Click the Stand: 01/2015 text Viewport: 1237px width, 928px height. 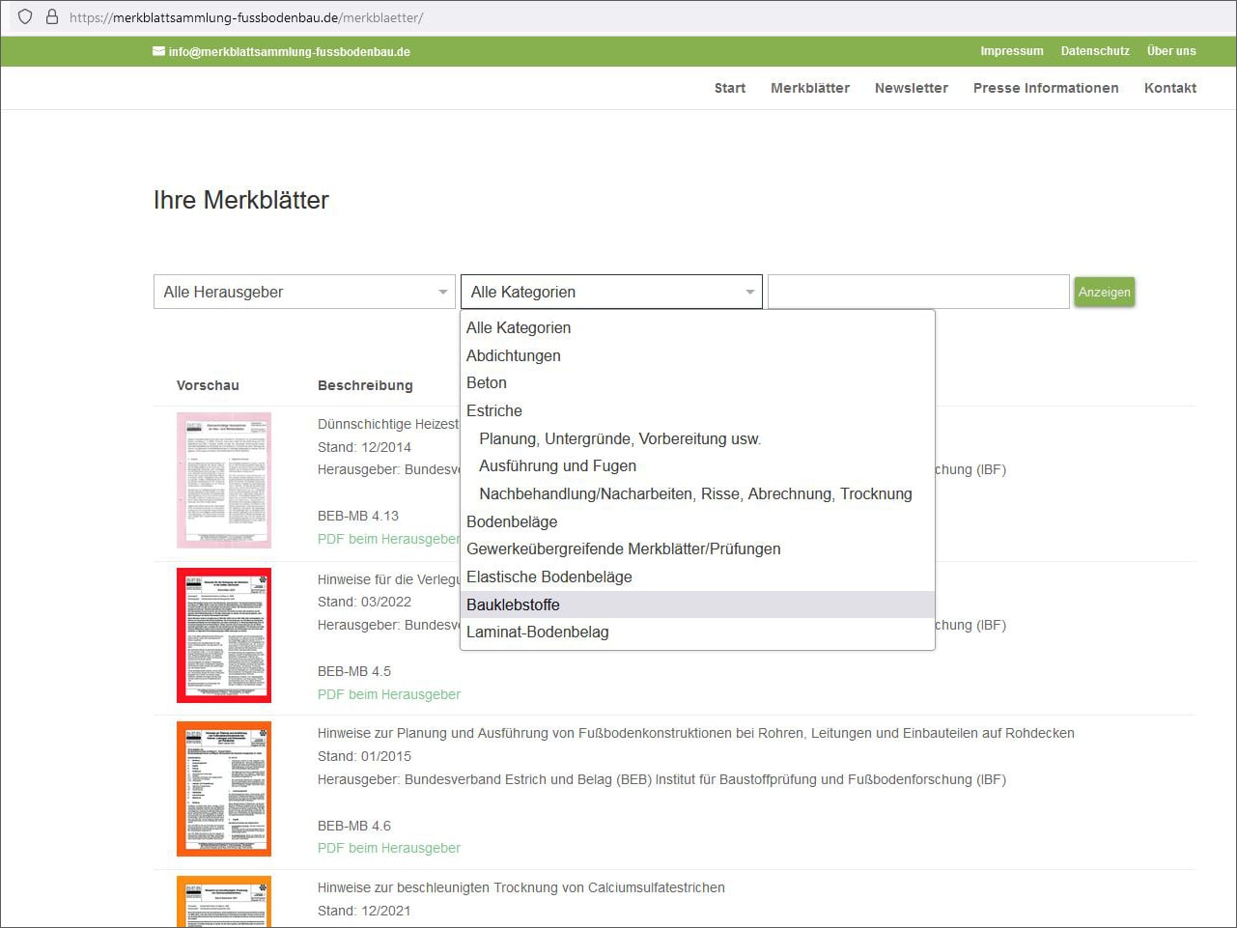point(364,756)
